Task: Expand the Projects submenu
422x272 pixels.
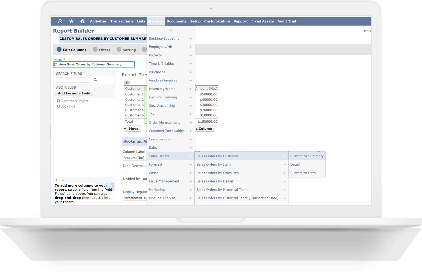Action: [x=171, y=55]
